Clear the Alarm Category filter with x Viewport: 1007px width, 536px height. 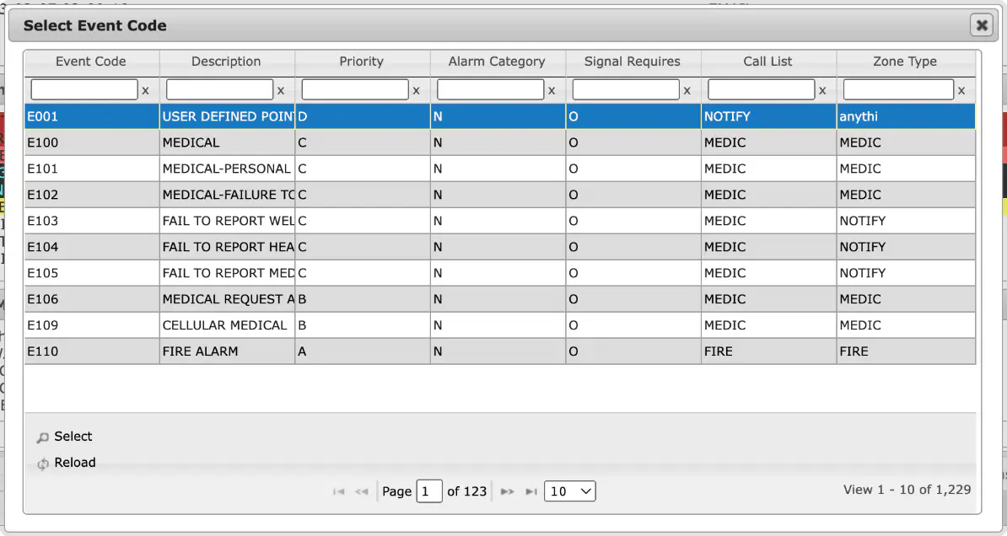point(552,90)
